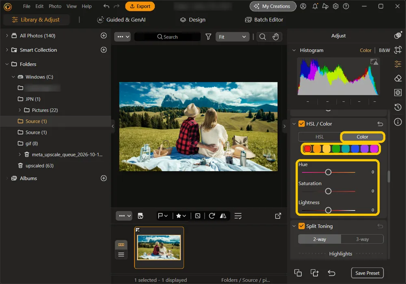406x284 pixels.
Task: Open the adjustment sliders panel icon
Action: pyautogui.click(x=398, y=64)
